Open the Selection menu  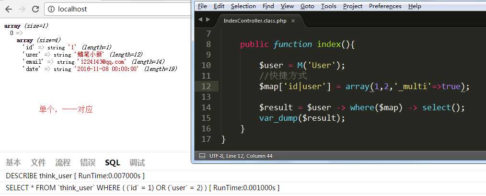[243, 6]
